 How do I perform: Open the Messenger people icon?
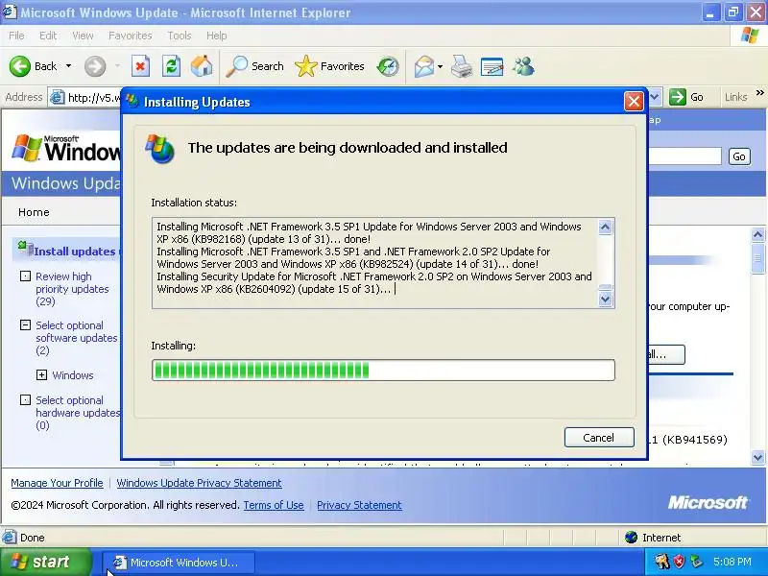(x=523, y=66)
